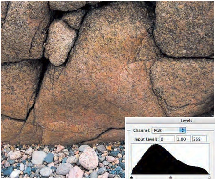Click the Levels dialog title bar
The image size is (215, 179).
tap(170, 121)
